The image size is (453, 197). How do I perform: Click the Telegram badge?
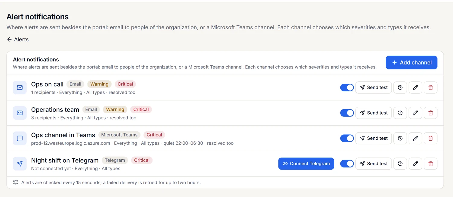click(x=115, y=160)
